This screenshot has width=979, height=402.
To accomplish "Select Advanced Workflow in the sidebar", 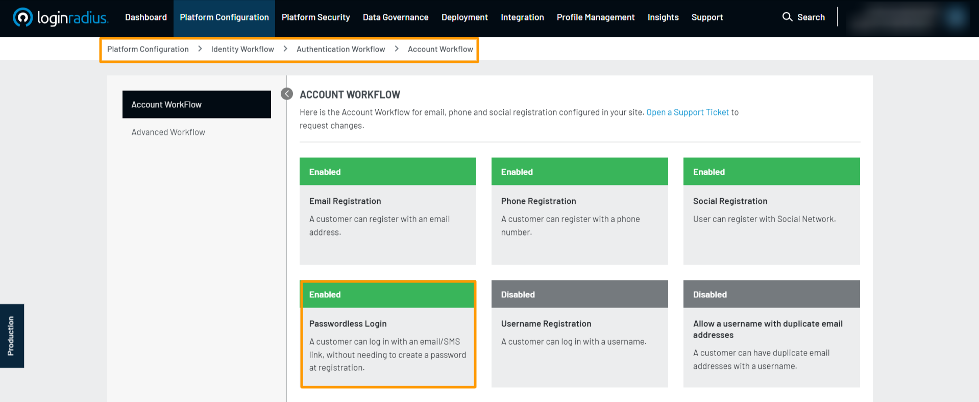I will pyautogui.click(x=168, y=132).
